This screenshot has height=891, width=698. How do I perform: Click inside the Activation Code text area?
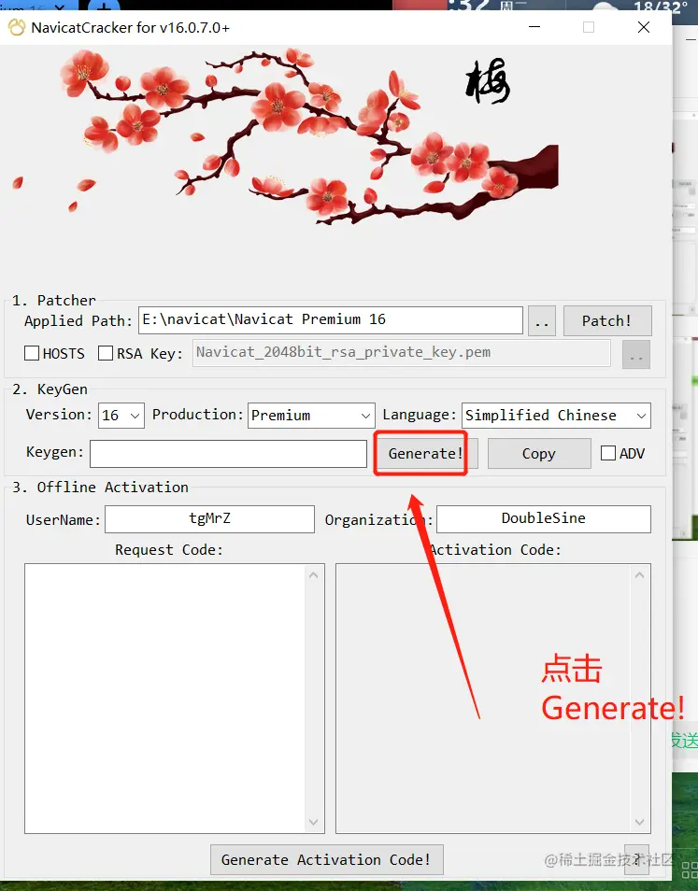[483, 699]
